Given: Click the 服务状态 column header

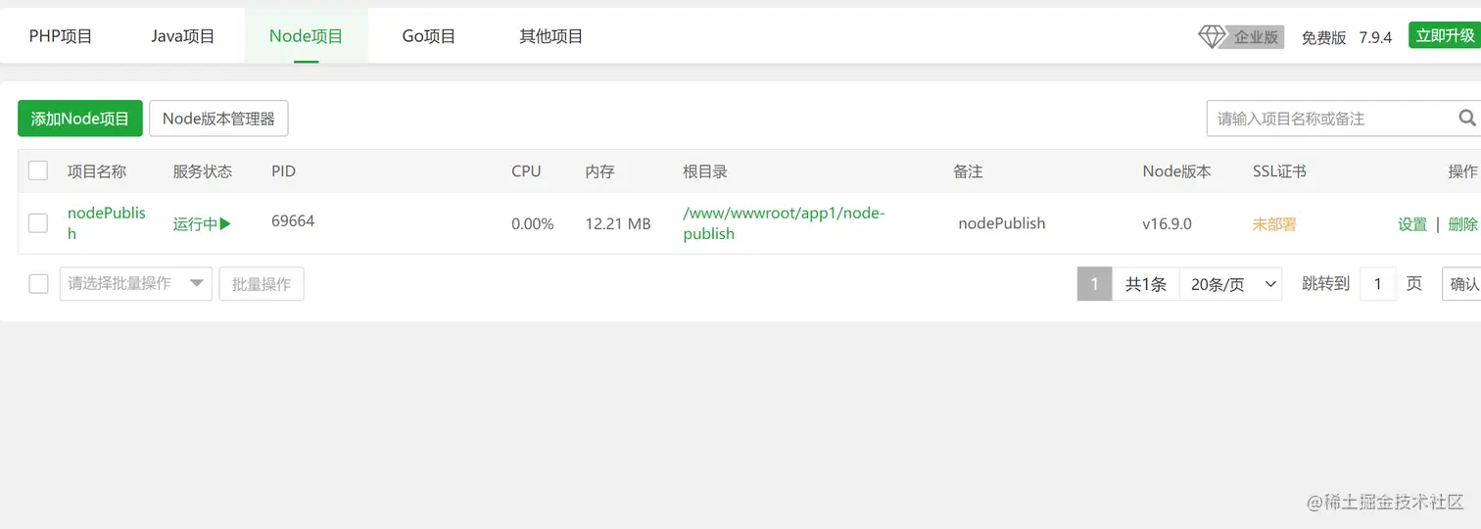Looking at the screenshot, I should pyautogui.click(x=203, y=171).
